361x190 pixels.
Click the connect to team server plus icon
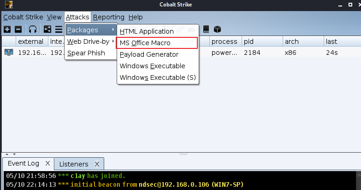click(7, 29)
